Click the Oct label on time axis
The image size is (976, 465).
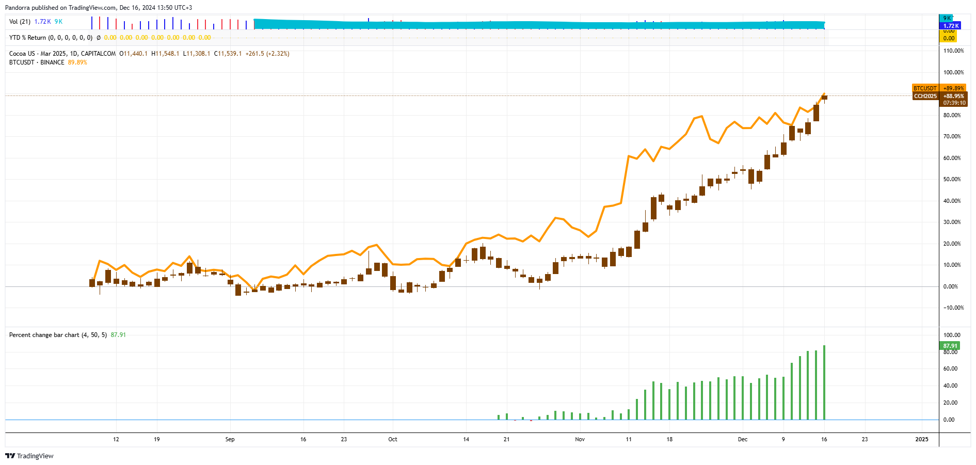[x=393, y=439]
